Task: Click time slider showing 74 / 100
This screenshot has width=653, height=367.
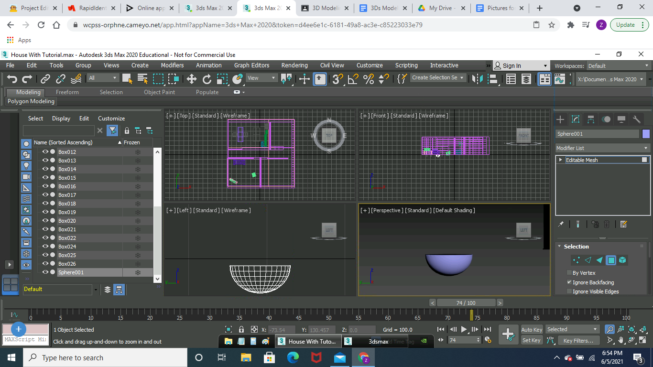Action: click(466, 303)
